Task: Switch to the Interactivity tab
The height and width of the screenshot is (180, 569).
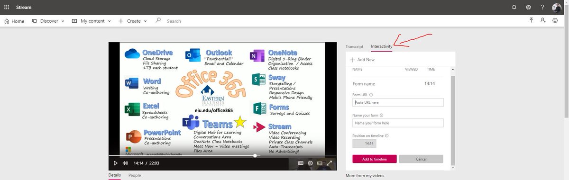Action: coord(382,46)
